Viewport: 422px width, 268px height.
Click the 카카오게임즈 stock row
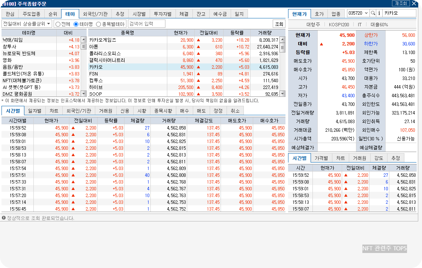point(184,40)
